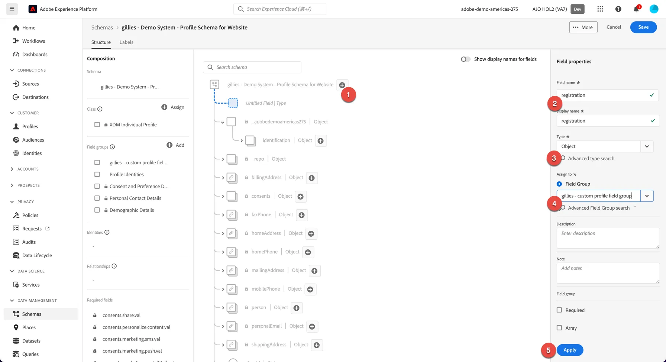The height and width of the screenshot is (362, 666).
Task: Toggle Show display names for fields
Action: 465,59
